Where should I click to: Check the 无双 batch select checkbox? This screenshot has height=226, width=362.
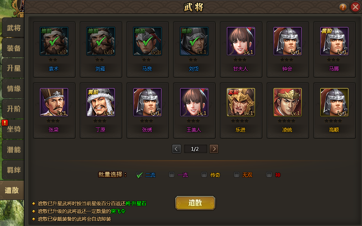[x=236, y=174]
